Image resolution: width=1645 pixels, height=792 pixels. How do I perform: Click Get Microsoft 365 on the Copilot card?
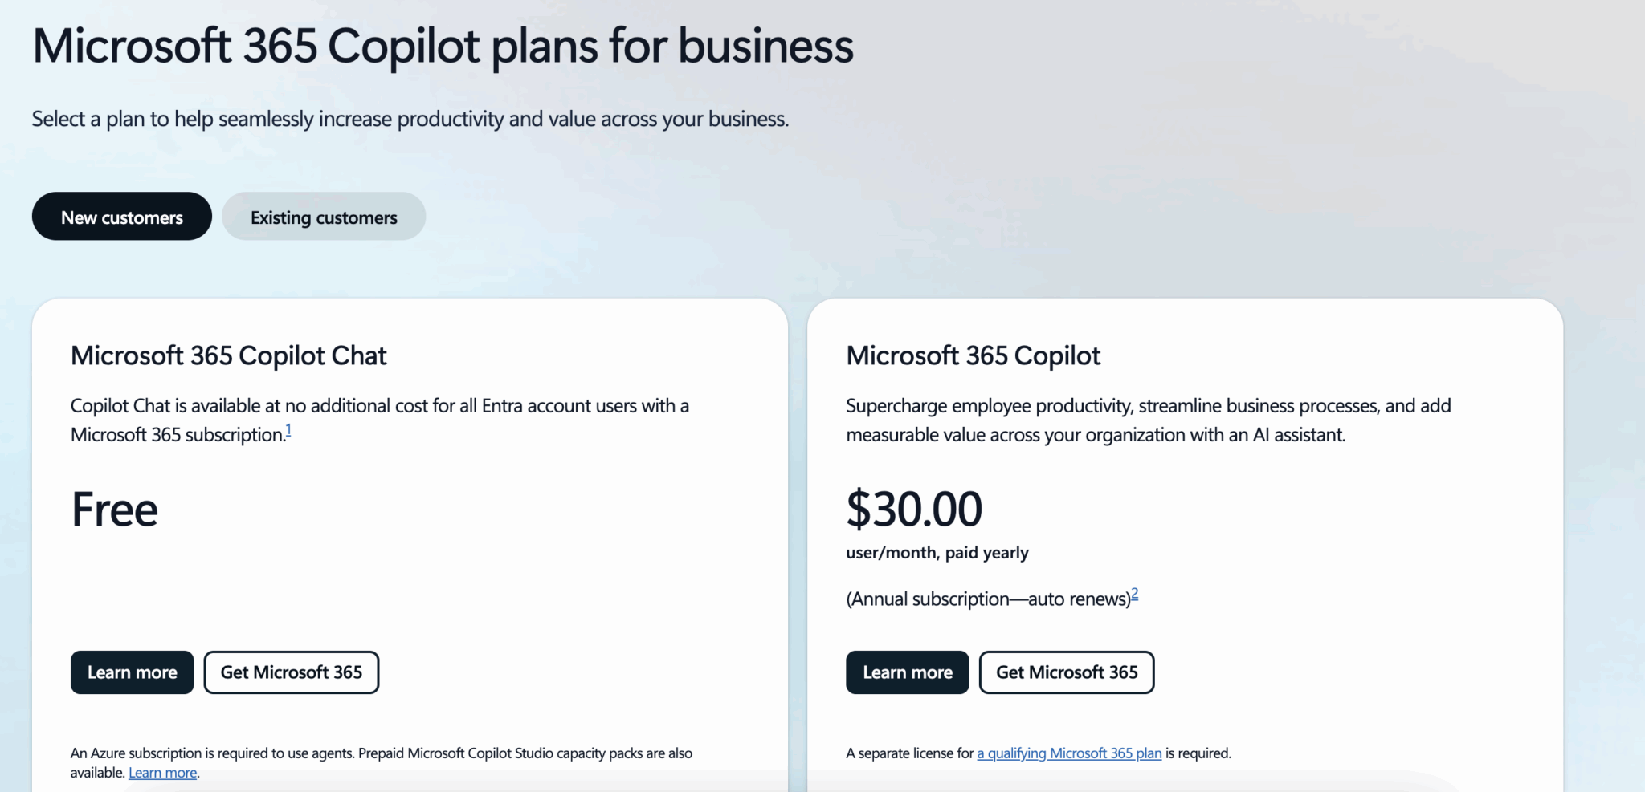(x=1066, y=672)
